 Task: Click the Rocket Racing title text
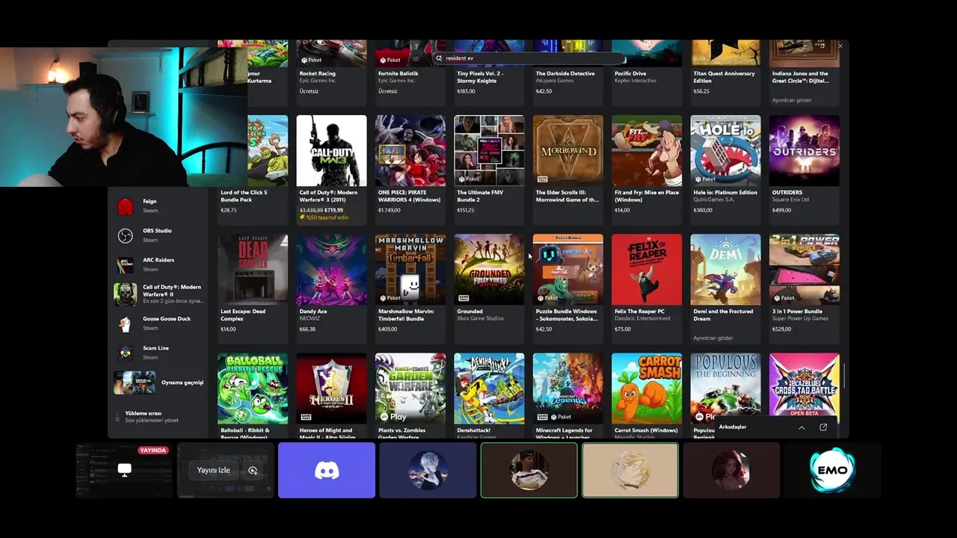click(318, 73)
